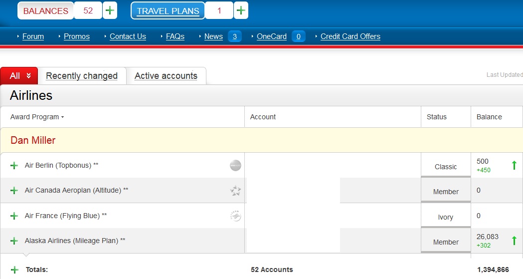Image resolution: width=523 pixels, height=279 pixels.
Task: Click the Air Berlin airline logo icon
Action: point(235,166)
